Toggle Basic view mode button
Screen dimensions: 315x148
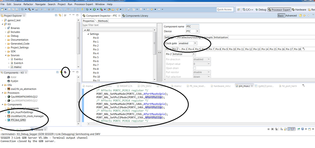[x=281, y=15]
